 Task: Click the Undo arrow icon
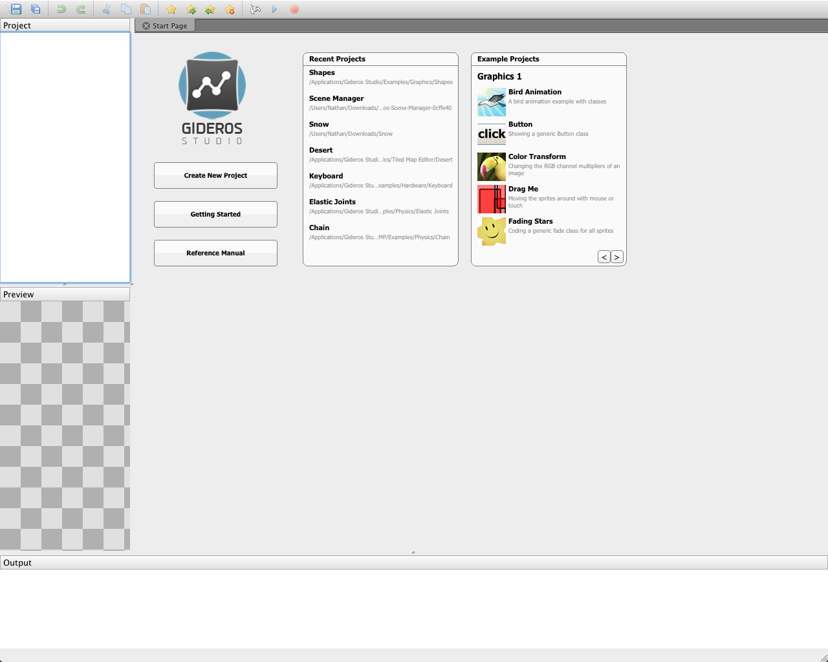(x=61, y=9)
